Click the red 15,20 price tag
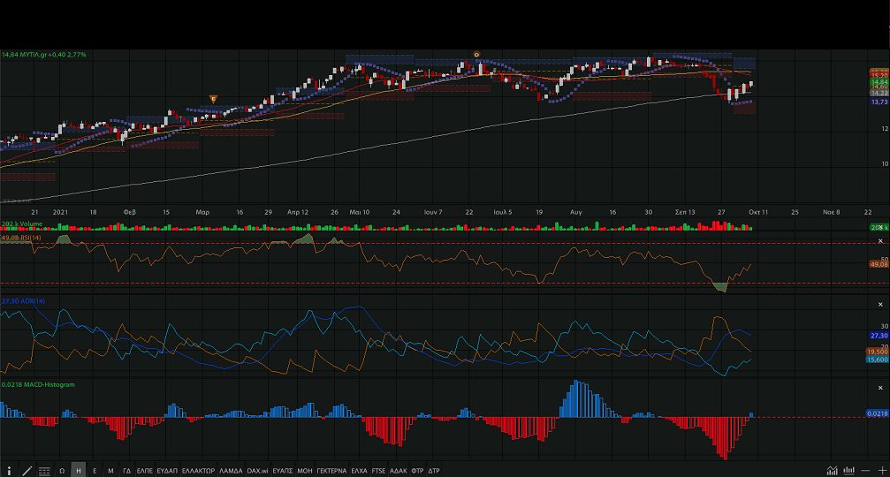The height and width of the screenshot is (477, 890). [879, 75]
